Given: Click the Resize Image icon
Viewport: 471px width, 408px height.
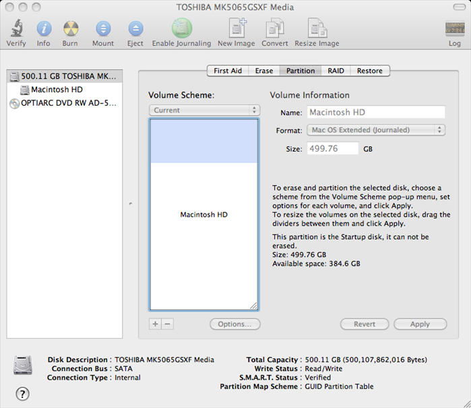Looking at the screenshot, I should click(x=317, y=28).
